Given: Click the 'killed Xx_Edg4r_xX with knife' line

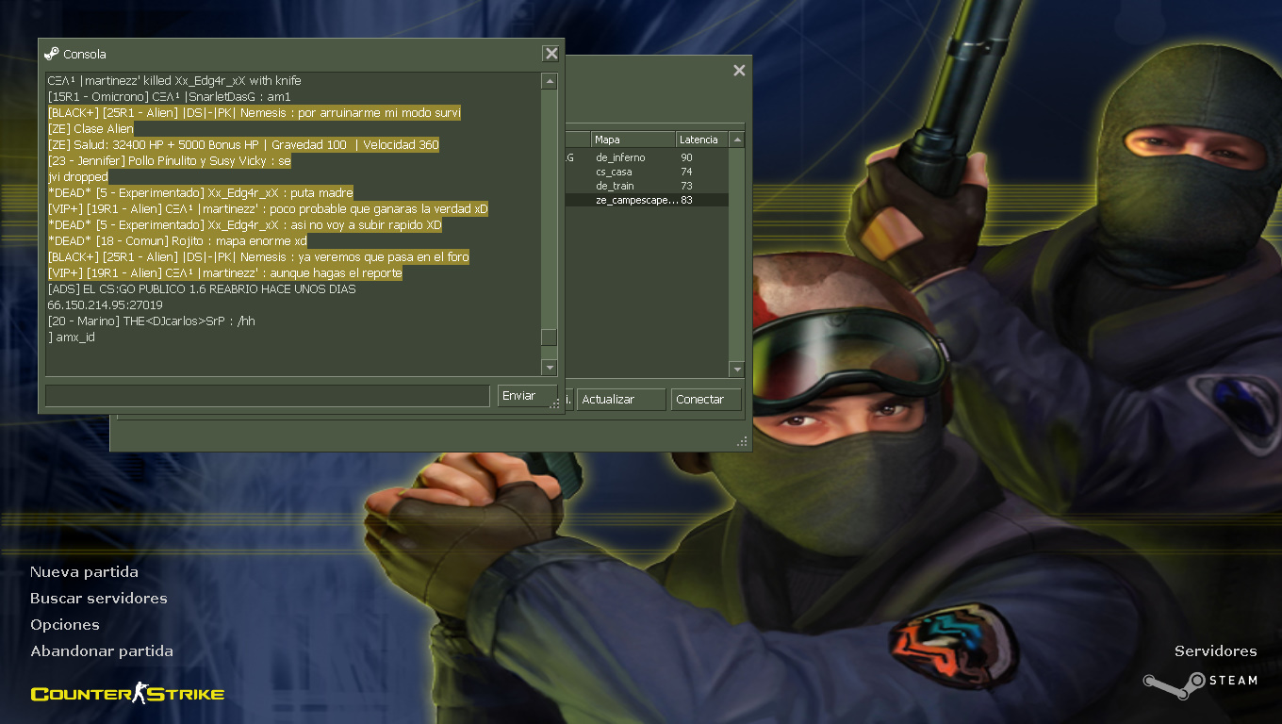Looking at the screenshot, I should point(174,81).
